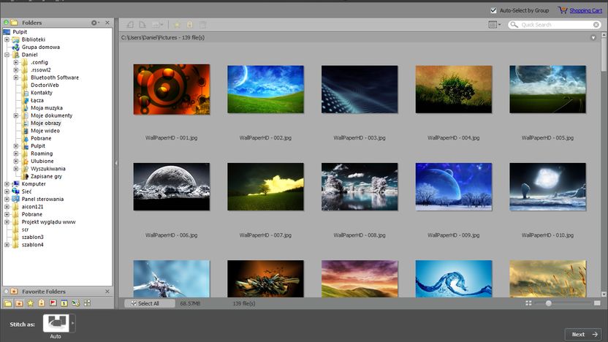Click the thumbnail pane vertical scrollbar
608x342 pixels.
coord(604,165)
